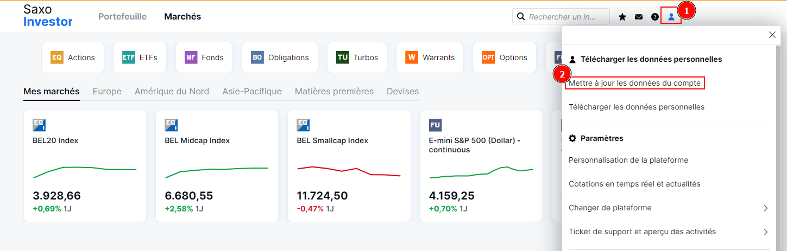787x251 pixels.
Task: Click the FU icon on E-mini S&P 500
Action: (436, 125)
